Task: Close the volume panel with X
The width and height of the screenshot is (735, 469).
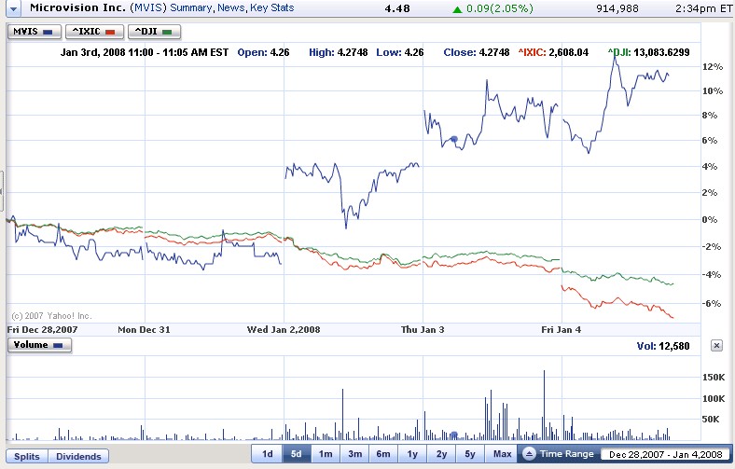Action: [x=716, y=346]
